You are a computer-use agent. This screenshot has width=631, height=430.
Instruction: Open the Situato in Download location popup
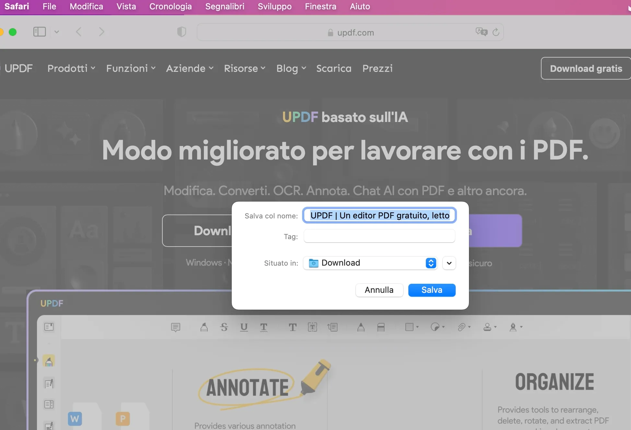point(370,263)
